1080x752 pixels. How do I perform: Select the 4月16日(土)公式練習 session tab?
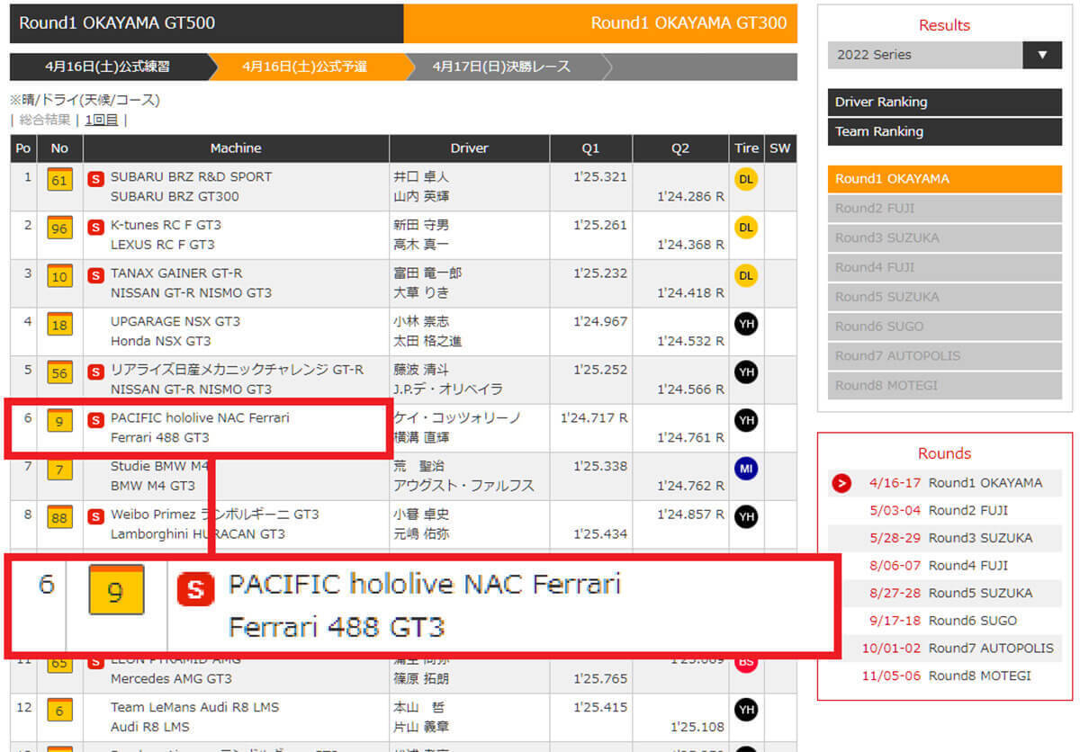tap(108, 67)
